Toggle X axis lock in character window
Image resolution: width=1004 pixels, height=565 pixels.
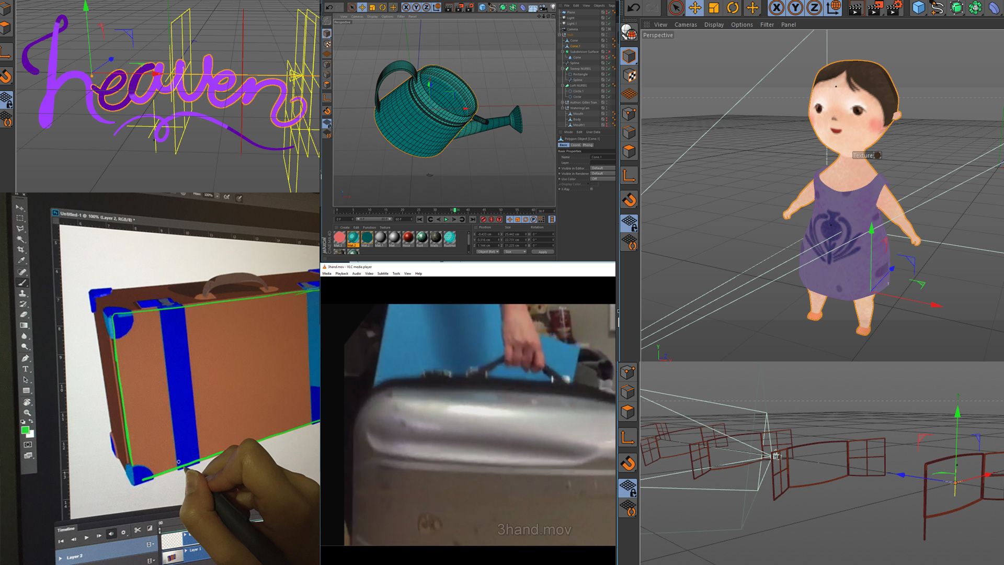pyautogui.click(x=777, y=7)
